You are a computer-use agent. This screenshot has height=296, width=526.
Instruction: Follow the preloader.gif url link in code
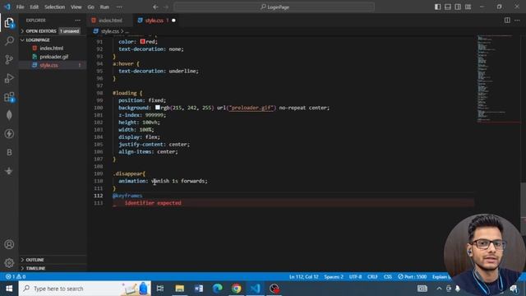(x=251, y=108)
